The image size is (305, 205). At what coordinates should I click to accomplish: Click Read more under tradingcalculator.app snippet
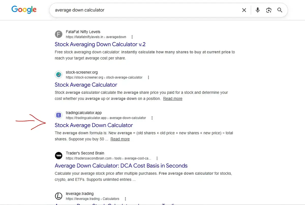point(120,139)
